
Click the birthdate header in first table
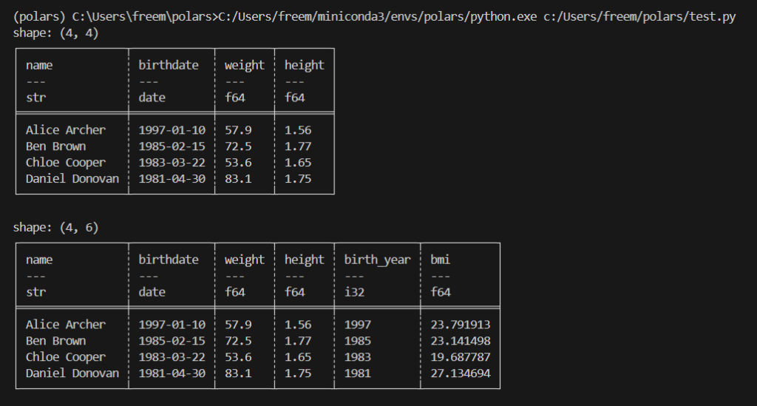coord(169,65)
